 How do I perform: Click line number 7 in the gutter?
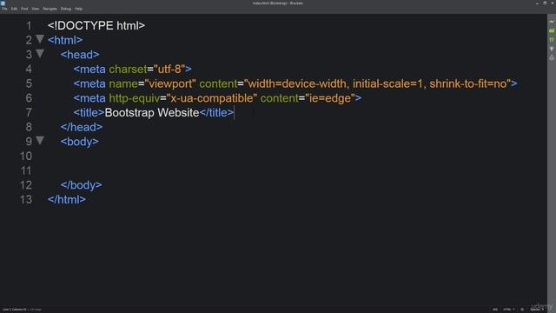pos(29,112)
